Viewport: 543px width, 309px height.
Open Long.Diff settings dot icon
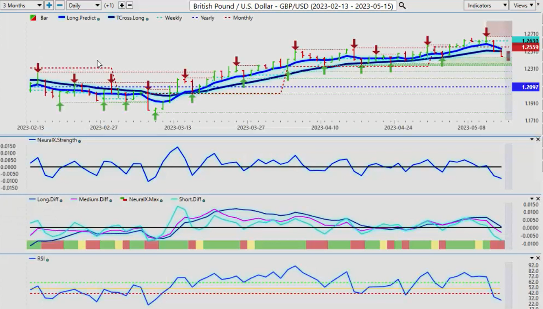pos(61,200)
